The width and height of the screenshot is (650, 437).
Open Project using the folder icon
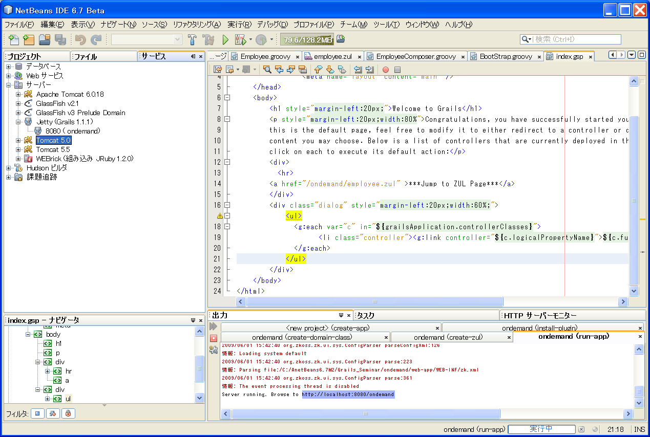[45, 39]
